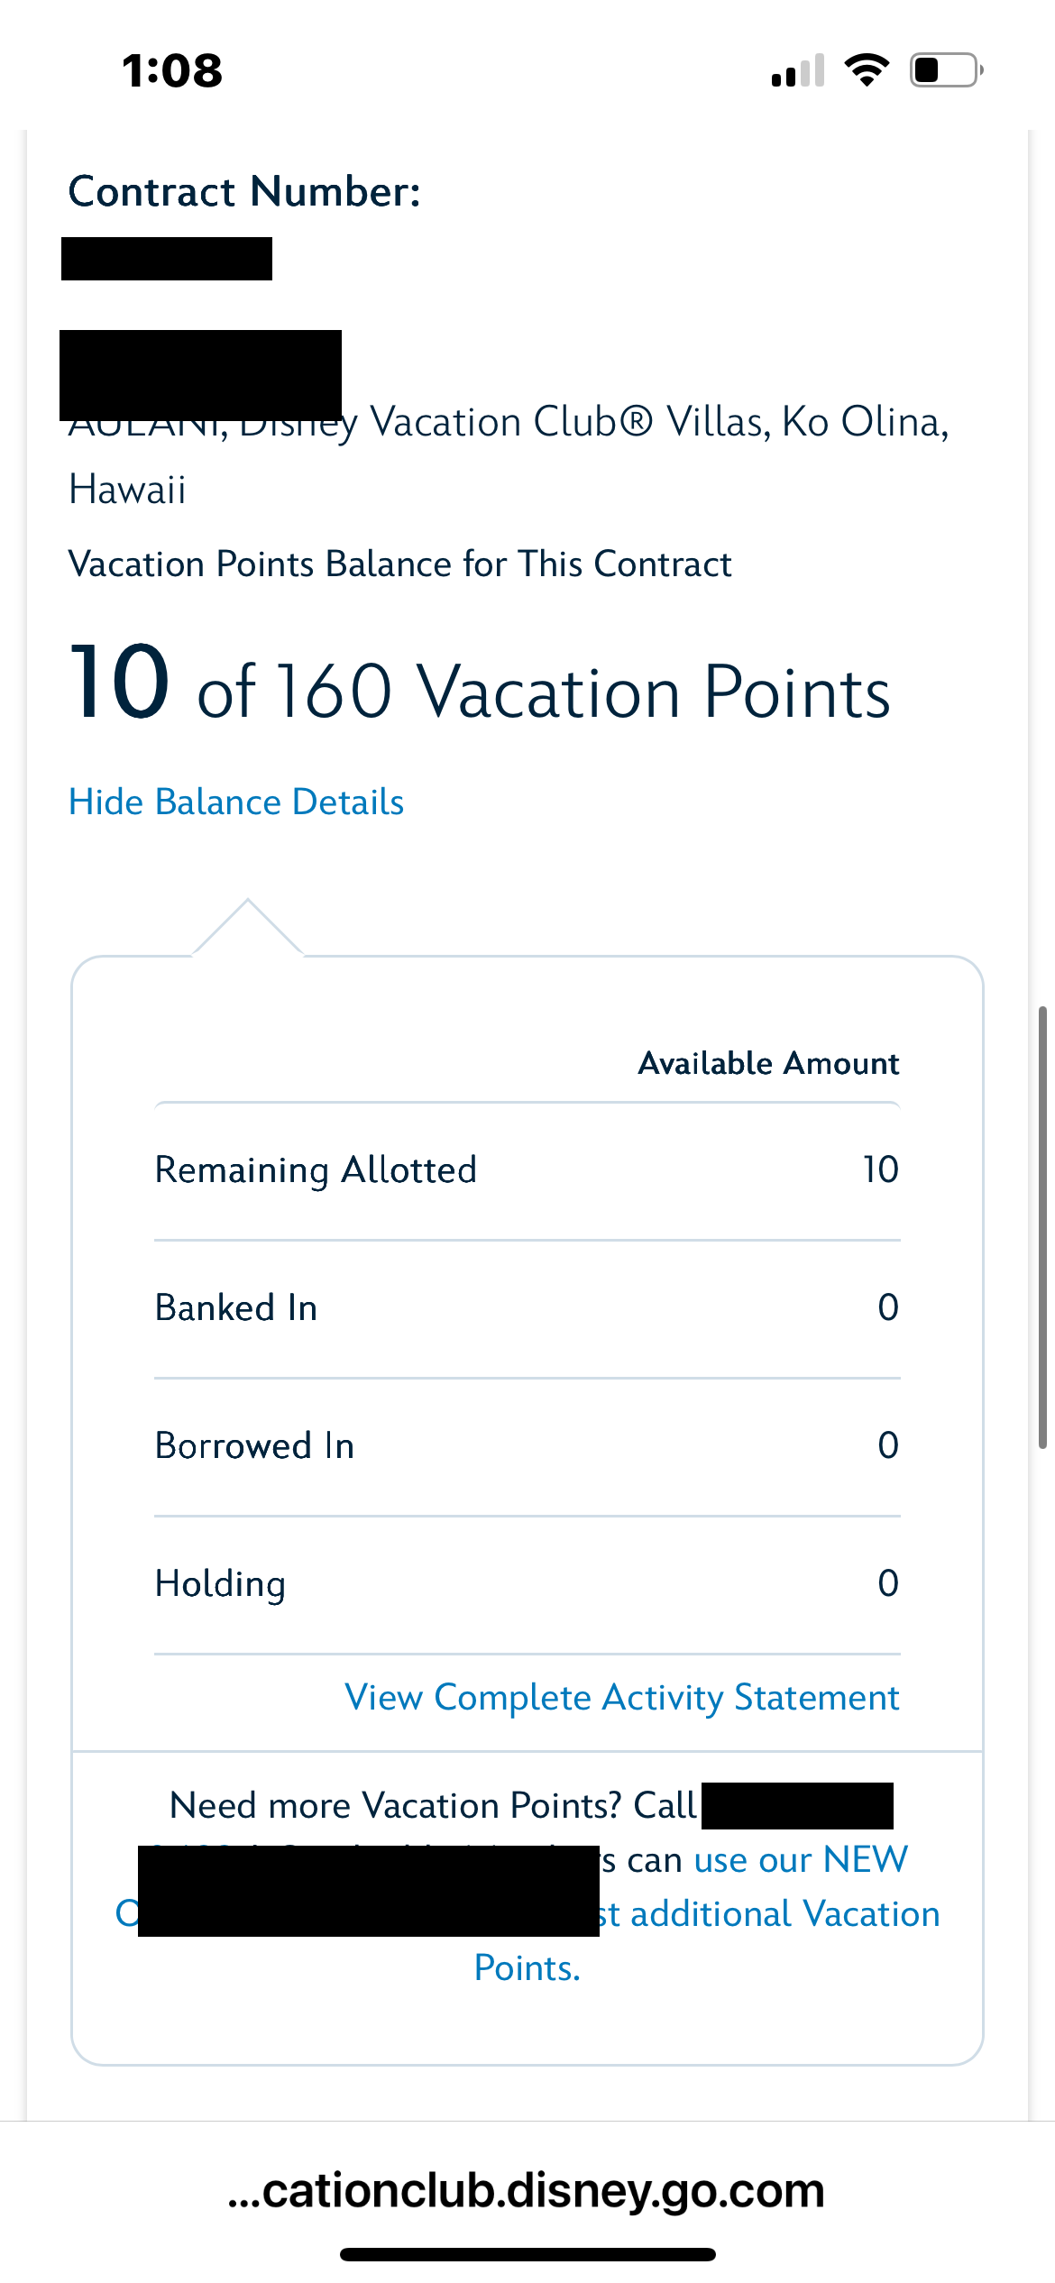Click the trailing 'Points.' link text
Screen dimensions: 1055x2283
point(527,1968)
